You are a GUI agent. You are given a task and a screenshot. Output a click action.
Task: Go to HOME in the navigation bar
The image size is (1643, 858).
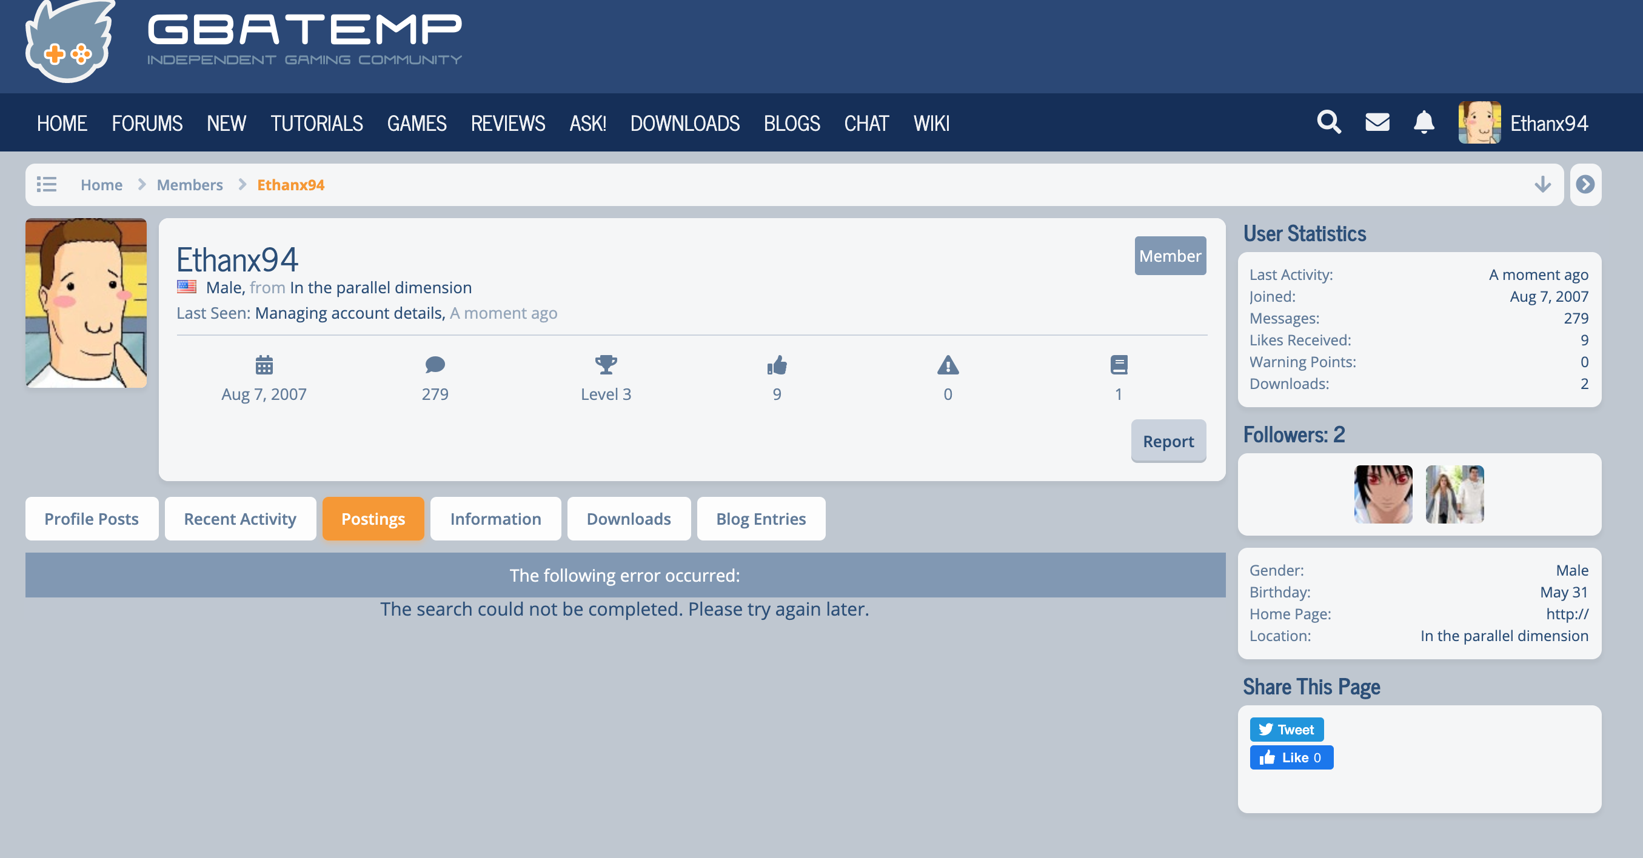point(62,123)
